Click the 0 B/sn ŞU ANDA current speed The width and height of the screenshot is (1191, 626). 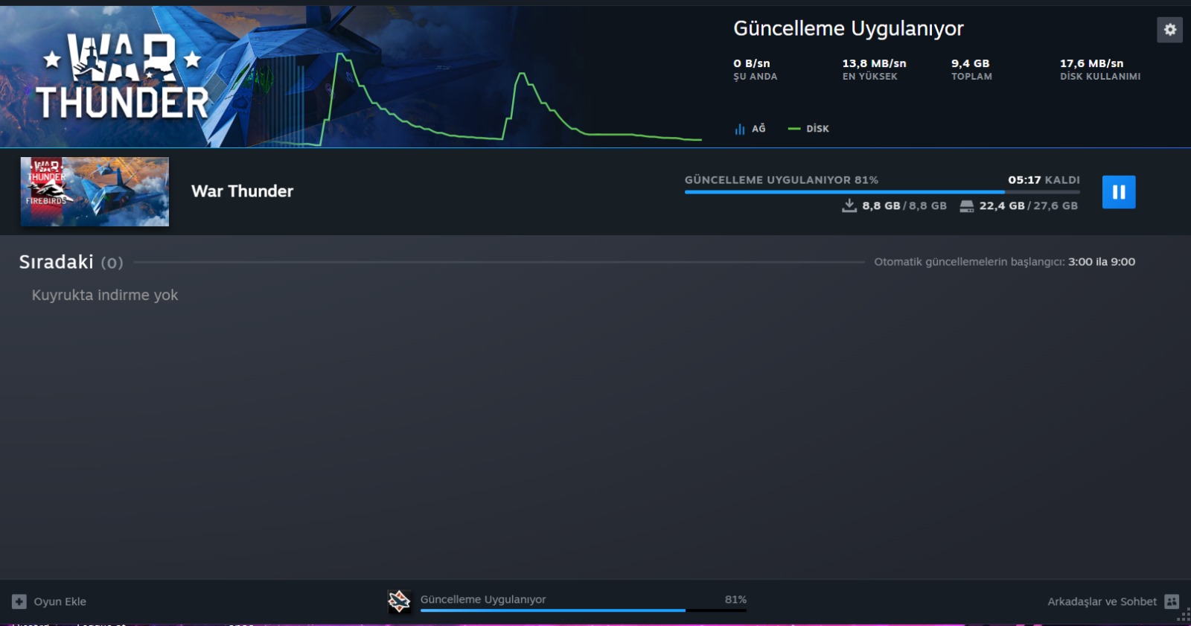(755, 69)
